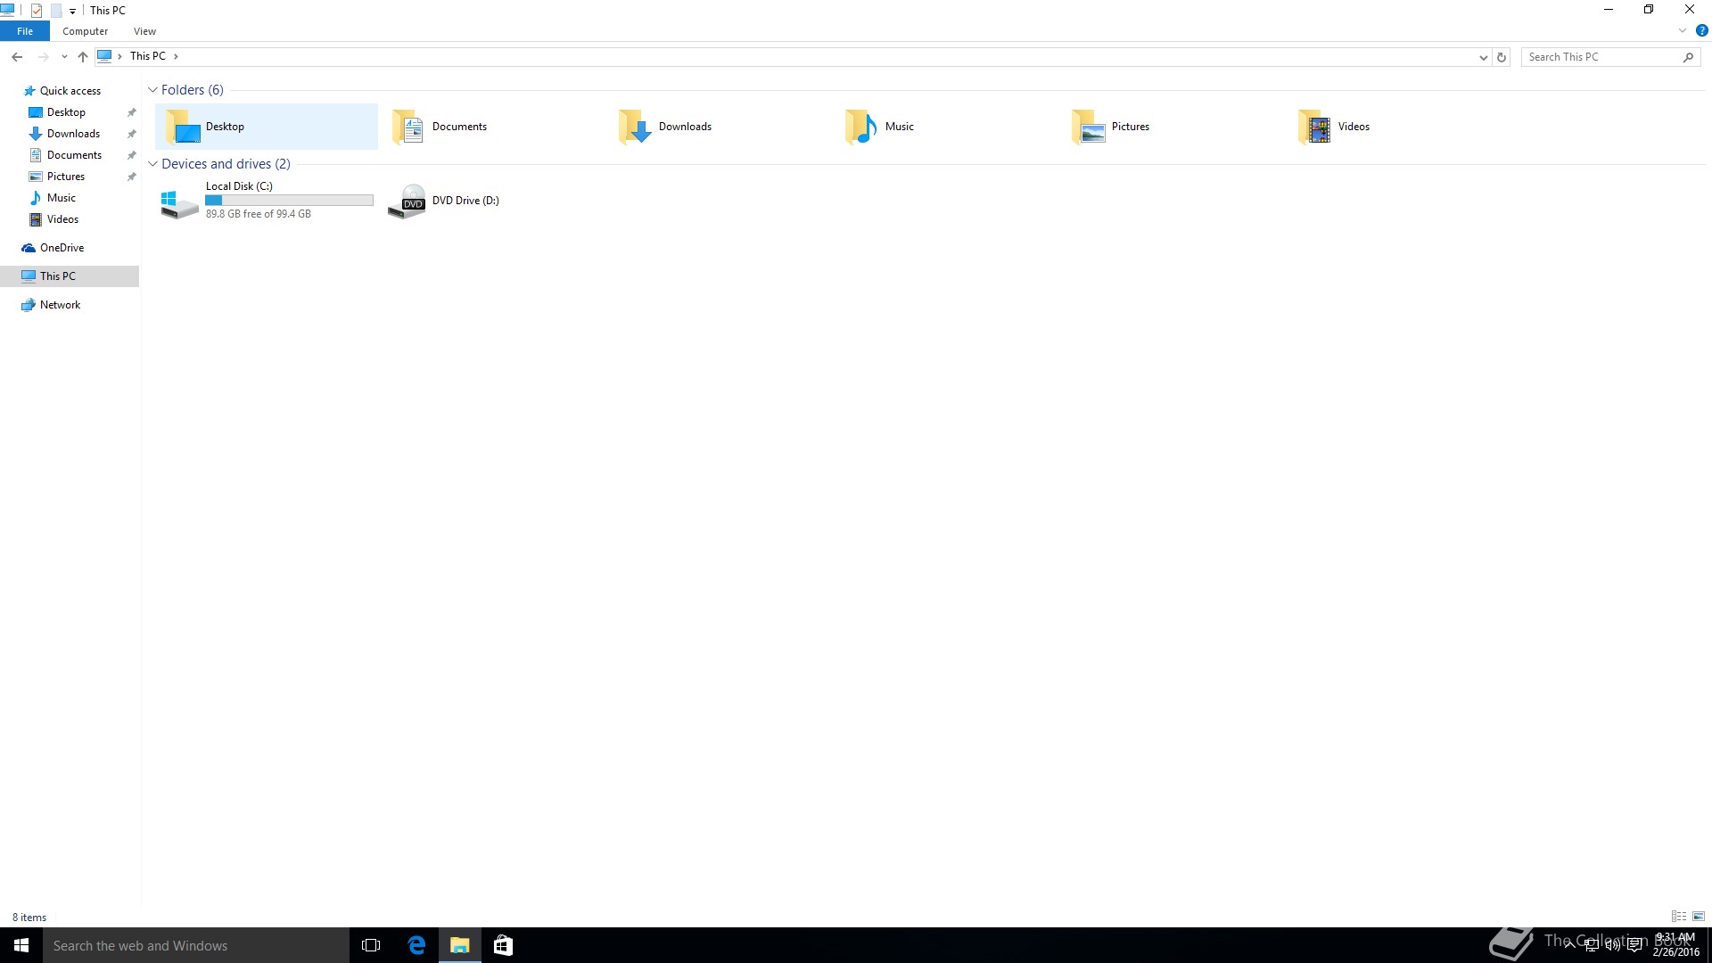Go back using the Back arrow

[17, 56]
